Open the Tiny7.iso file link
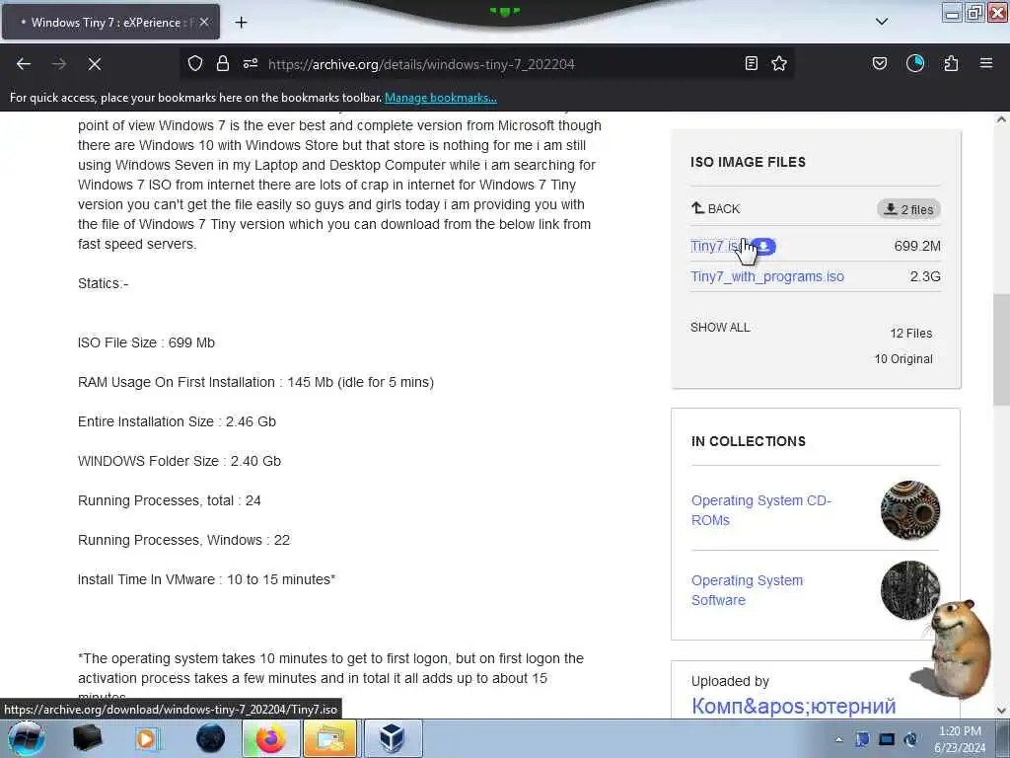Image resolution: width=1010 pixels, height=758 pixels. (x=716, y=246)
